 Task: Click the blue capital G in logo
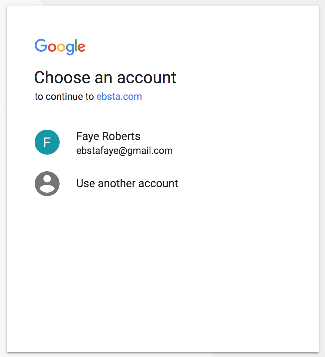click(x=41, y=45)
